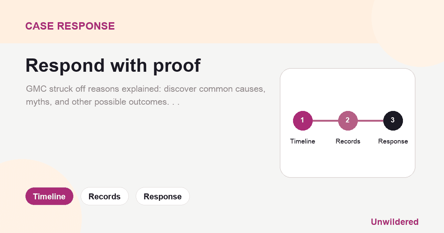Click the connector line between steps 2 and 3
This screenshot has height=233, width=444.
pos(370,121)
